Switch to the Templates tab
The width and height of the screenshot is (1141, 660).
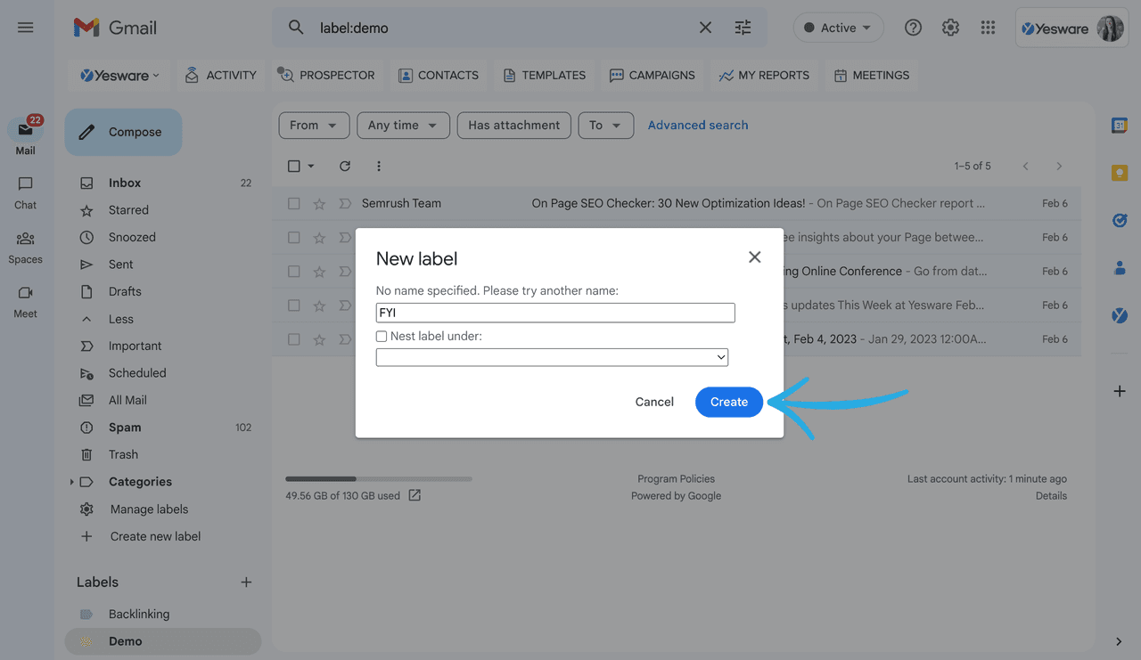pos(544,75)
